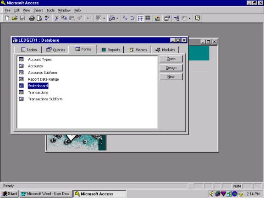Open the Relationships toolbar icon

(x=176, y=18)
